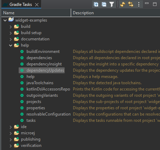
Task: Select the widget-examples project label
Action: tap(31, 20)
